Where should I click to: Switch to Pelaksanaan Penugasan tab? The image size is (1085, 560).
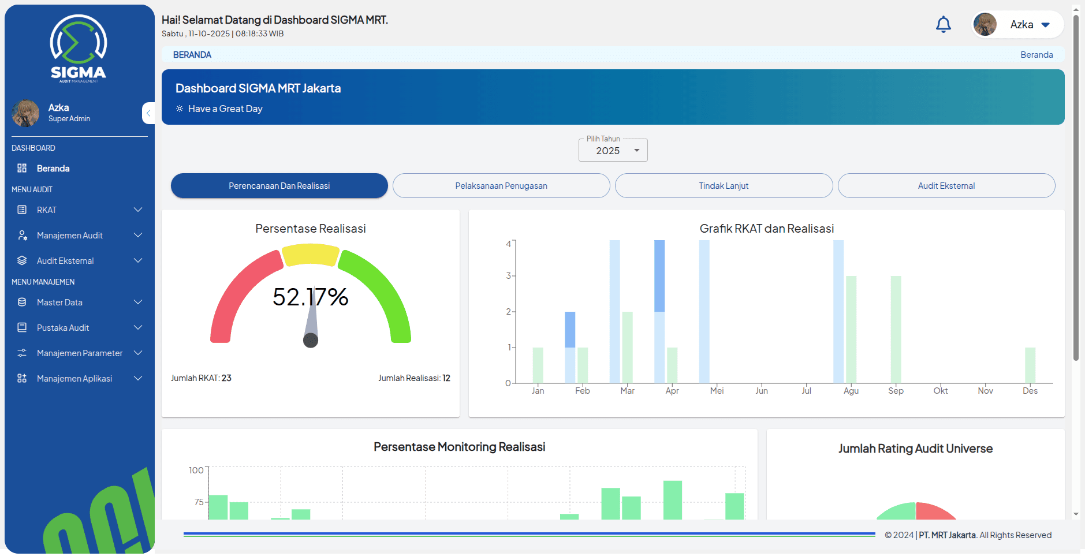click(501, 186)
